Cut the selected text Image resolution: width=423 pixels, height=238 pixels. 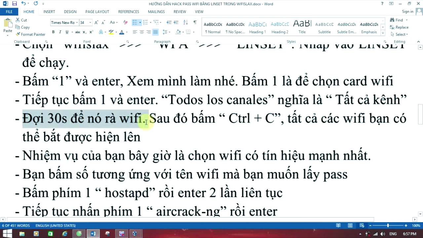[21, 20]
